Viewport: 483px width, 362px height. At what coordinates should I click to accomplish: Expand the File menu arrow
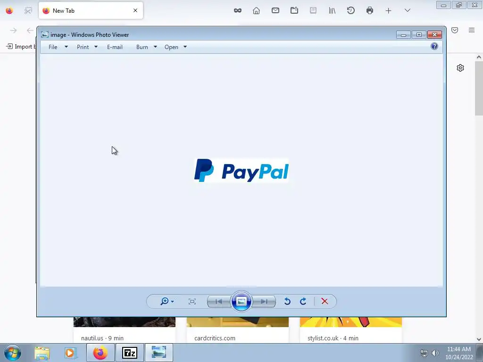66,47
